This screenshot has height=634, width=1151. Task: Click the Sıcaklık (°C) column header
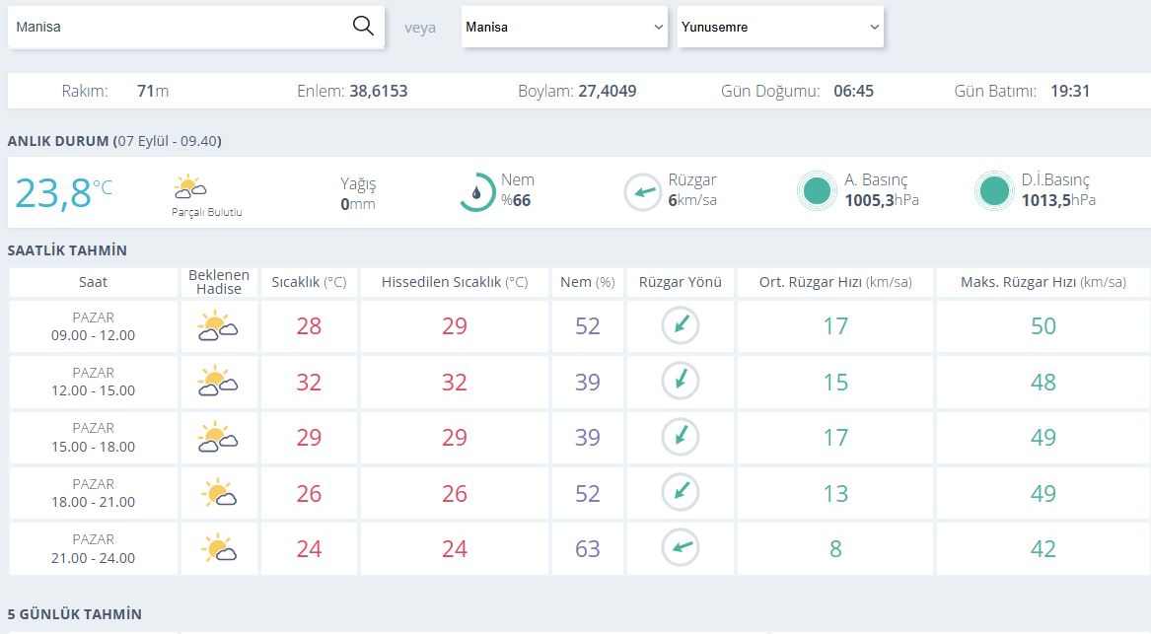309,282
